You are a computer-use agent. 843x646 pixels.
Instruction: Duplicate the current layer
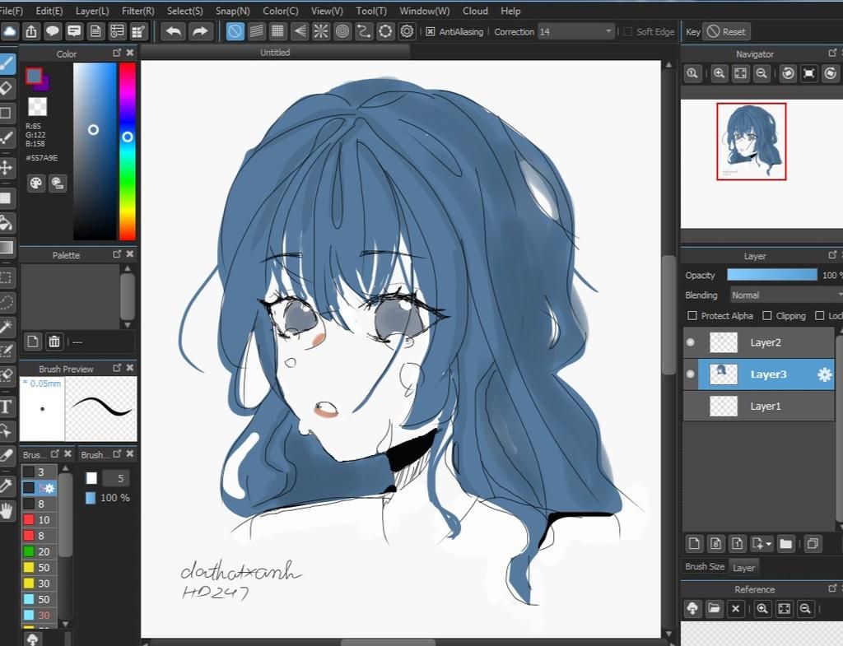(x=813, y=544)
